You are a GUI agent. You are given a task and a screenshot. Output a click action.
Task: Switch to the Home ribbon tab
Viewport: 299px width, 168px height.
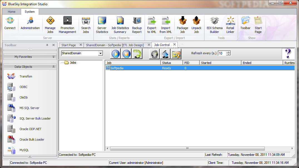[x=12, y=12]
